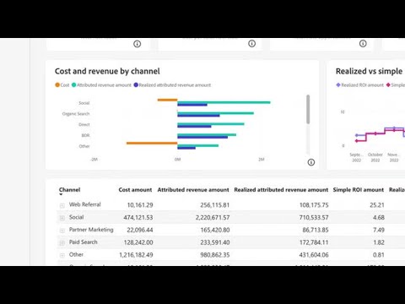
Task: Click the teal Attributed revenue amount legend swatch
Action: click(x=73, y=84)
